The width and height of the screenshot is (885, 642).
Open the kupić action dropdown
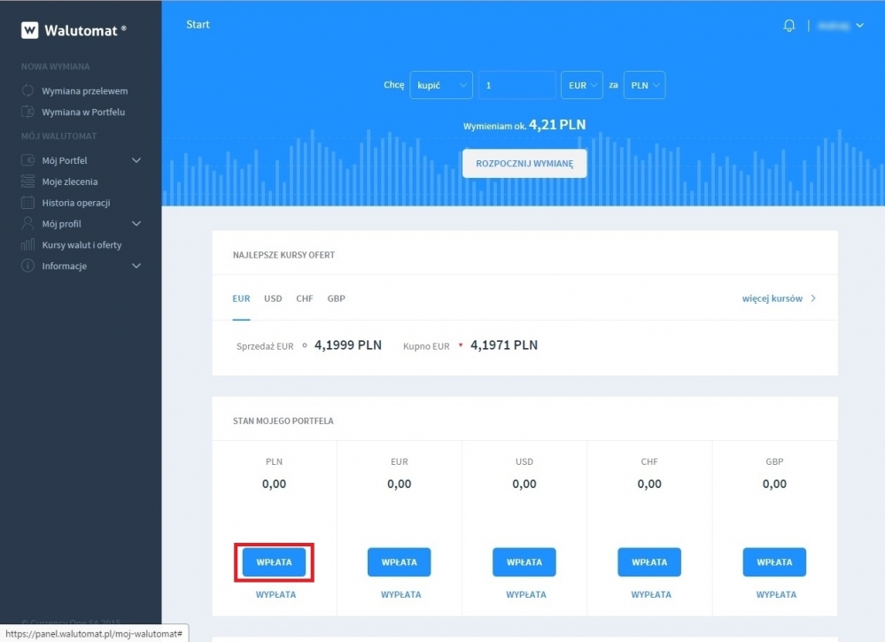tap(441, 85)
